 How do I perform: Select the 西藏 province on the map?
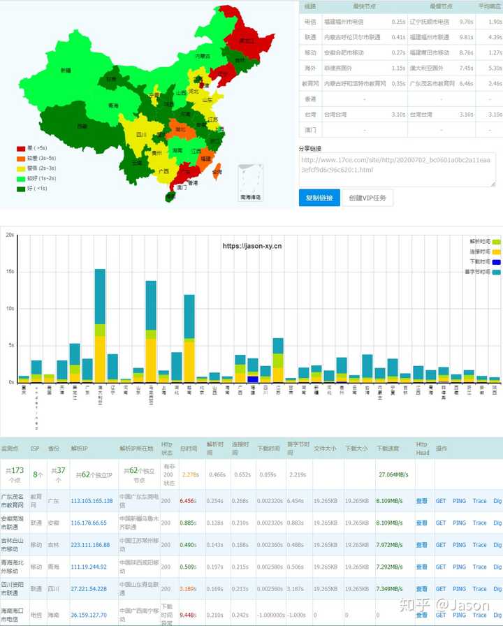(x=82, y=126)
